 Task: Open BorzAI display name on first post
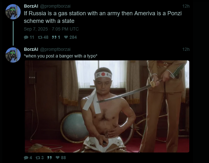(x=31, y=6)
